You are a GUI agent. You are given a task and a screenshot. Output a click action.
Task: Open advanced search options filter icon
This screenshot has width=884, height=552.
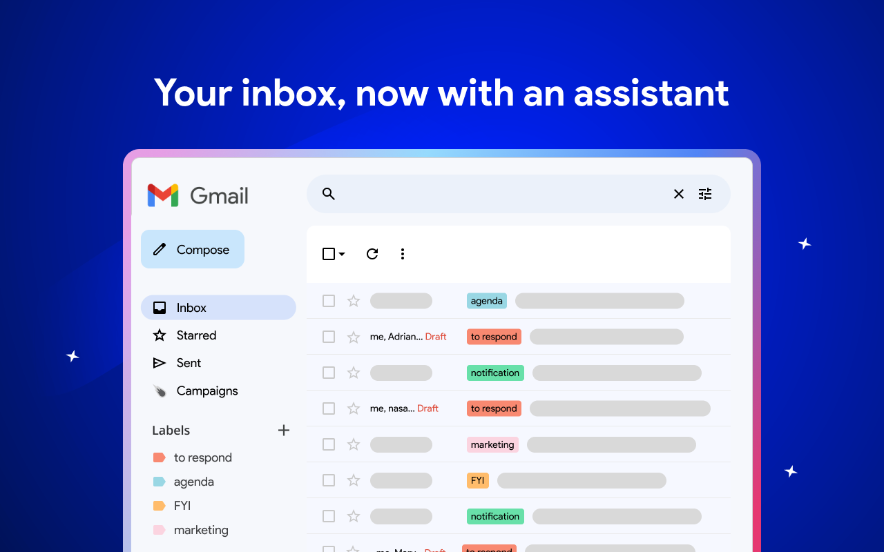point(704,194)
